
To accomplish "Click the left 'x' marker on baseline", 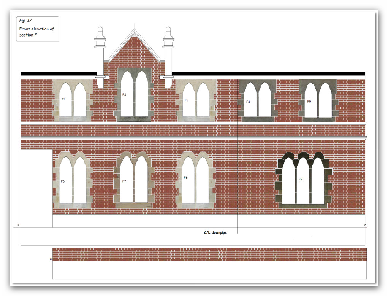I will coord(18,225).
